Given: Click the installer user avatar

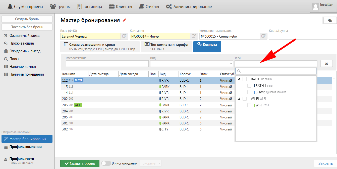Looking at the screenshot, I should coord(316,7).
